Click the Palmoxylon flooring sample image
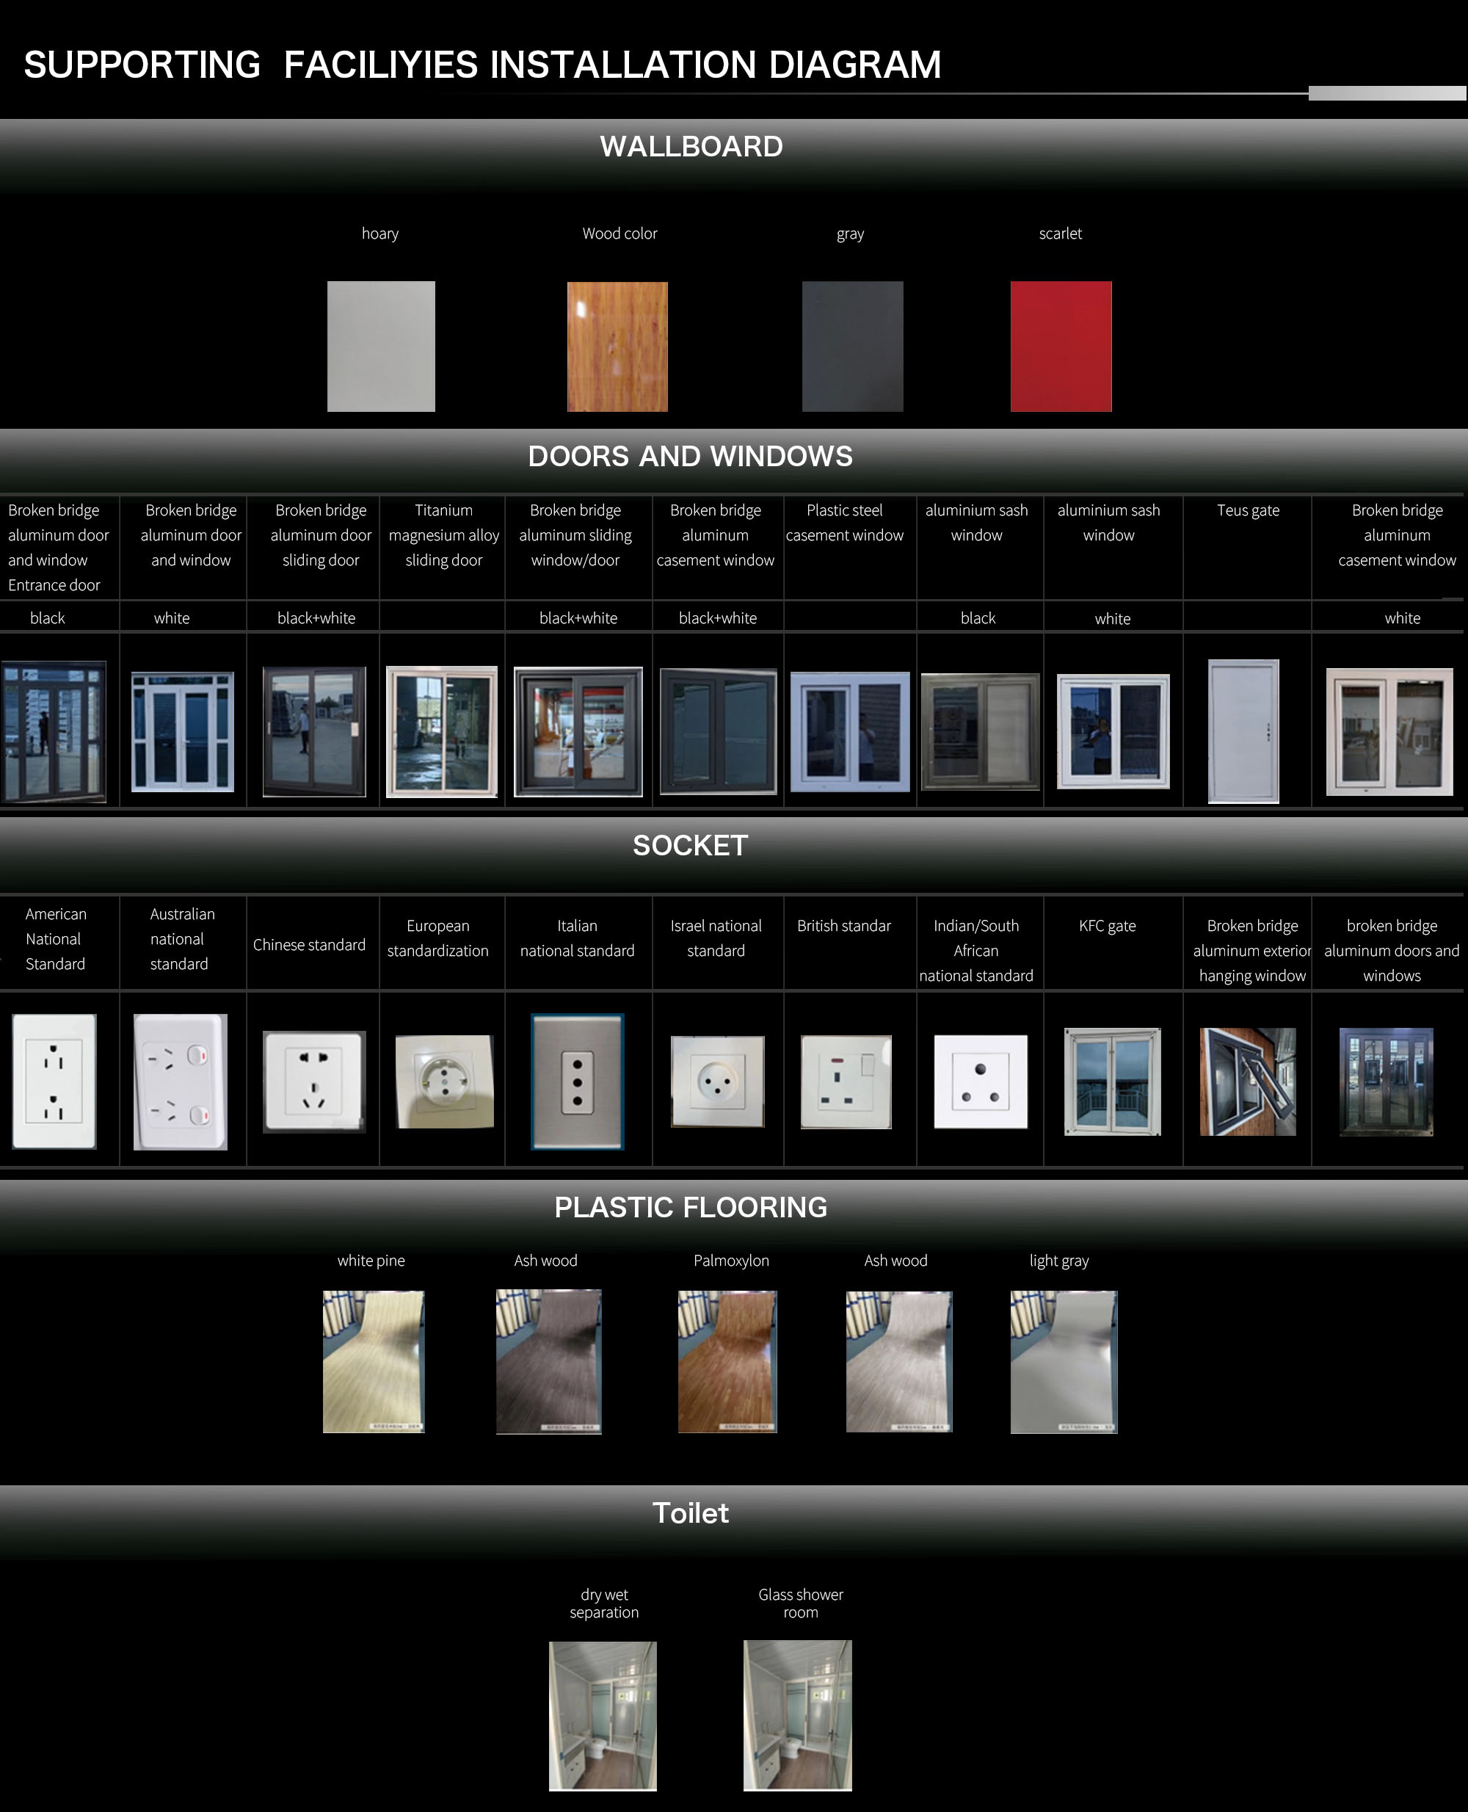The height and width of the screenshot is (1812, 1468). click(727, 1360)
